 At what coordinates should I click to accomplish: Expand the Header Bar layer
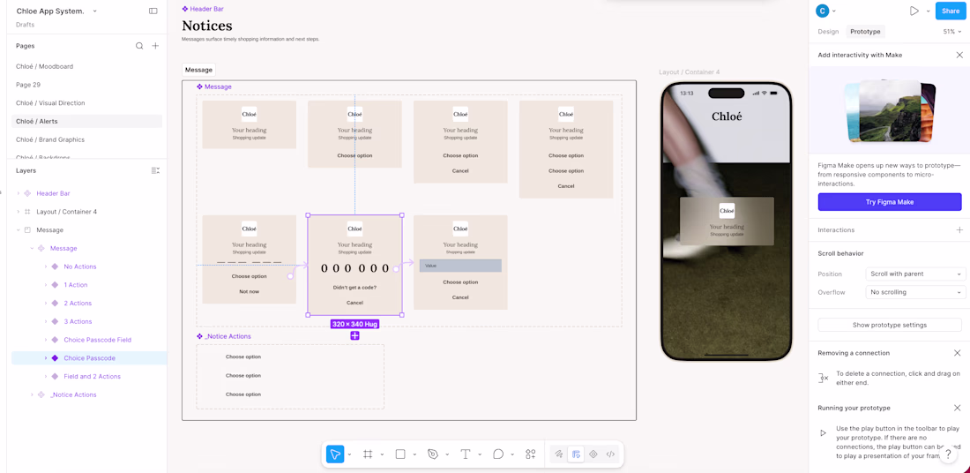(18, 193)
